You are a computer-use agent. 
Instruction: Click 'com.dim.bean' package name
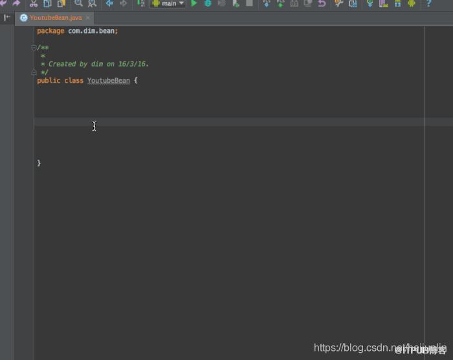tap(91, 31)
